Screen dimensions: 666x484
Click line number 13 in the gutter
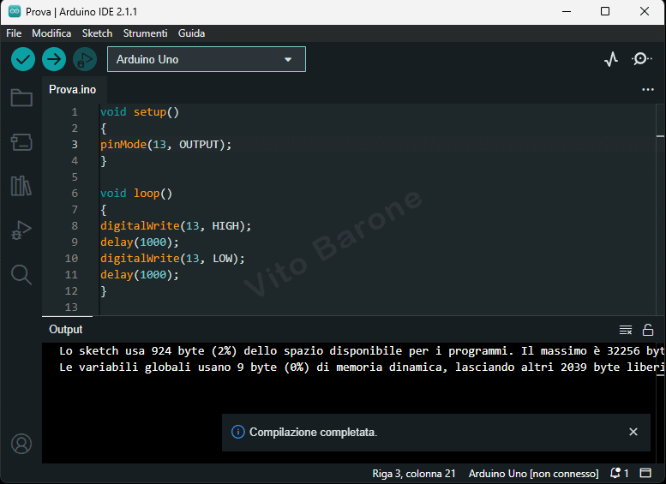coord(71,307)
